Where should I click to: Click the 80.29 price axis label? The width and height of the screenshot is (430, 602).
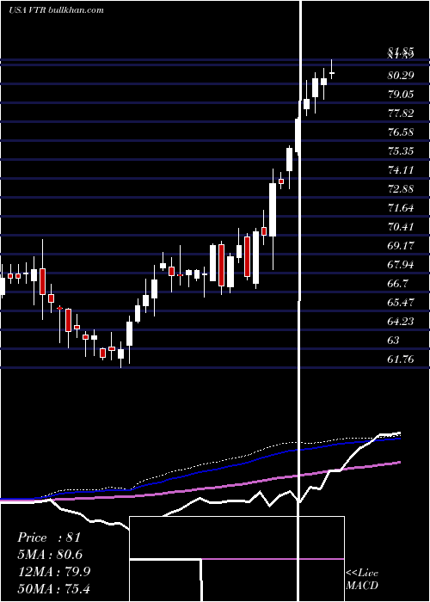[401, 76]
